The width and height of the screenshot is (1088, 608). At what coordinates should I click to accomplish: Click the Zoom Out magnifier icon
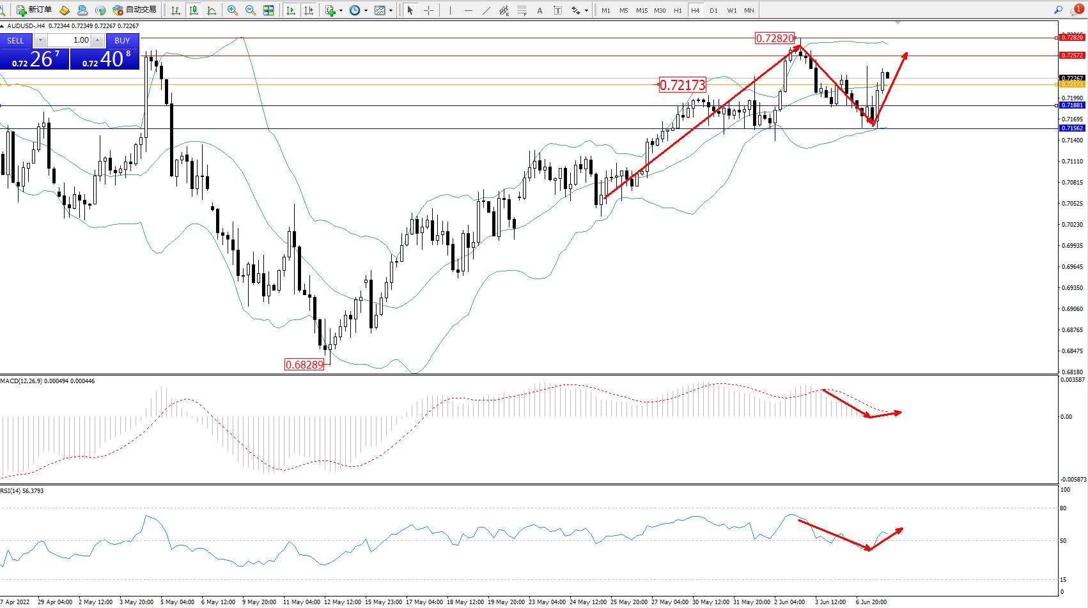coord(251,10)
